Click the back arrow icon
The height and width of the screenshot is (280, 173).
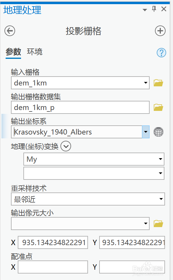coord(10,31)
